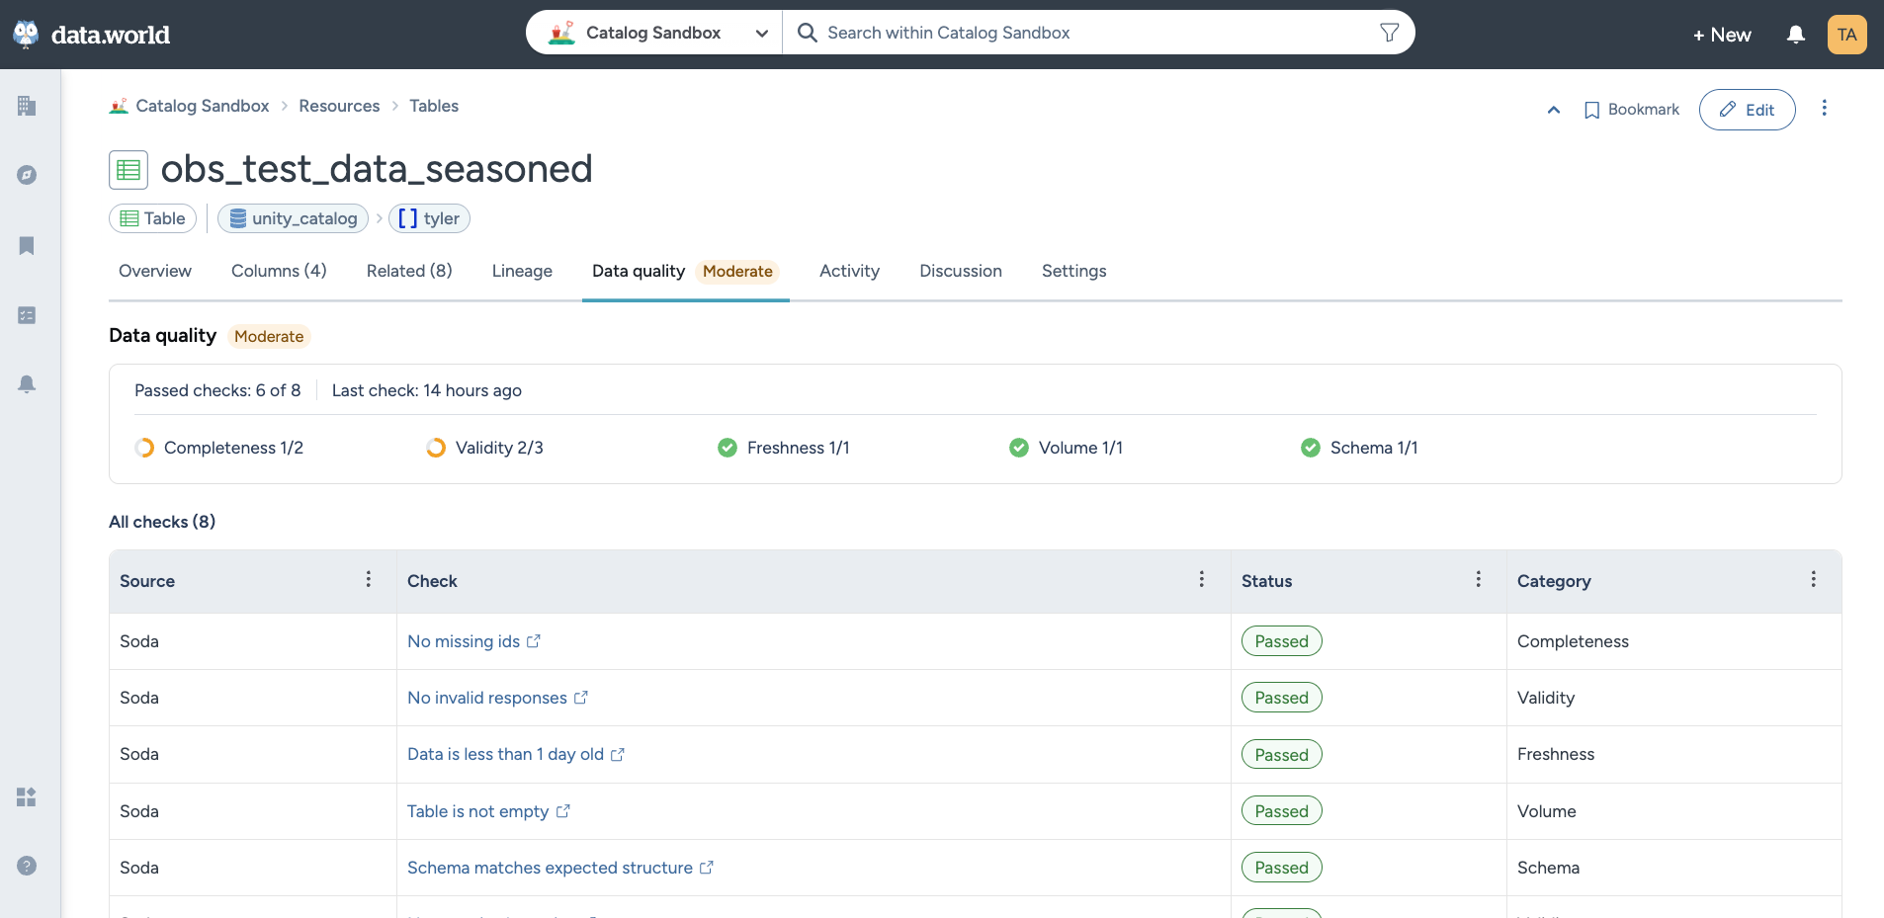Screen dimensions: 1884x918
Task: Open the compass discover icon in sidebar
Action: coord(27,175)
